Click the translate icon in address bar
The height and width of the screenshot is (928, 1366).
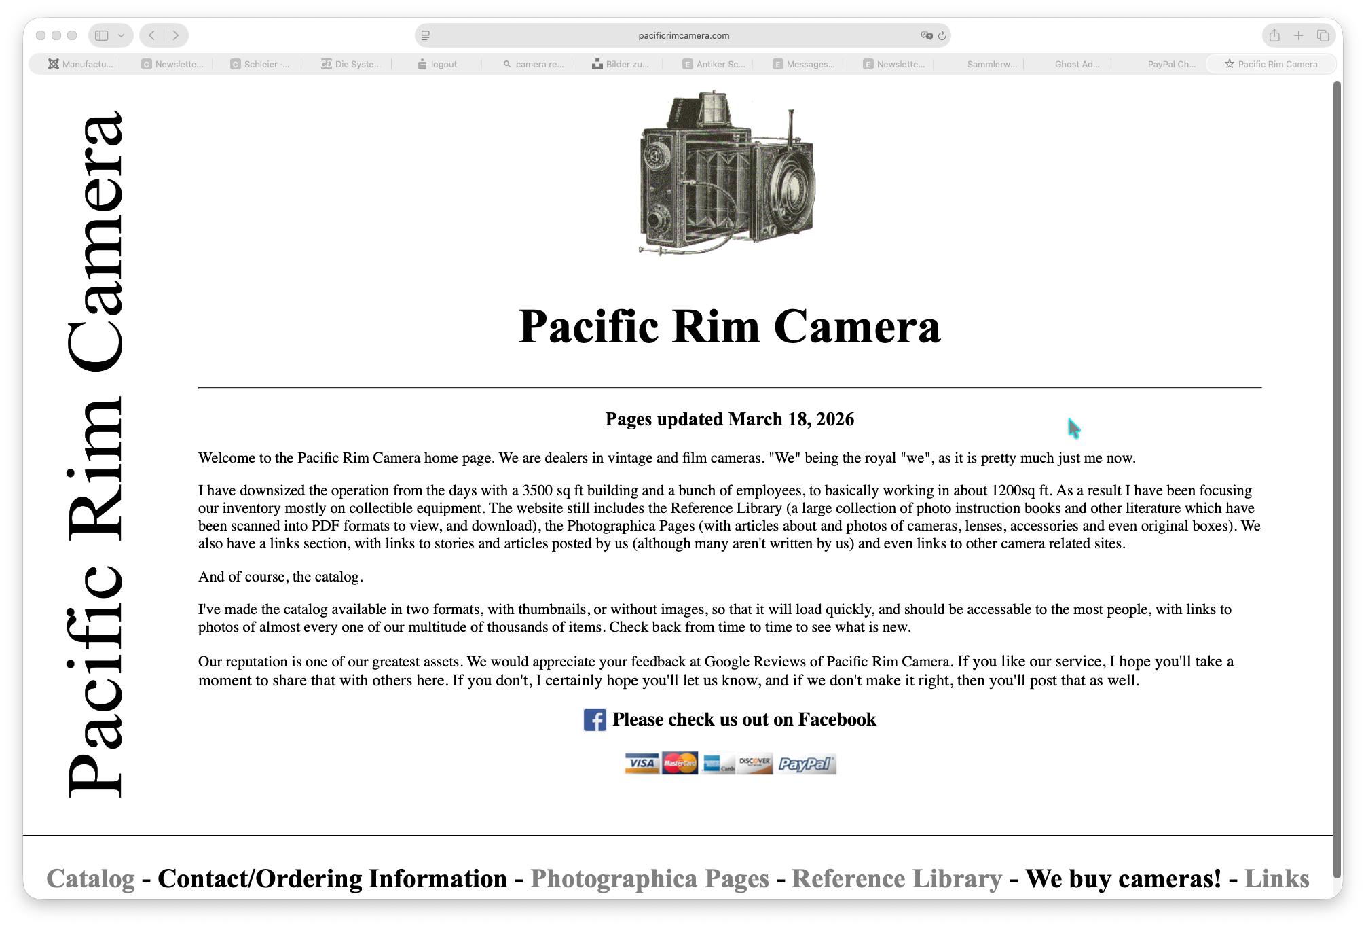point(926,35)
